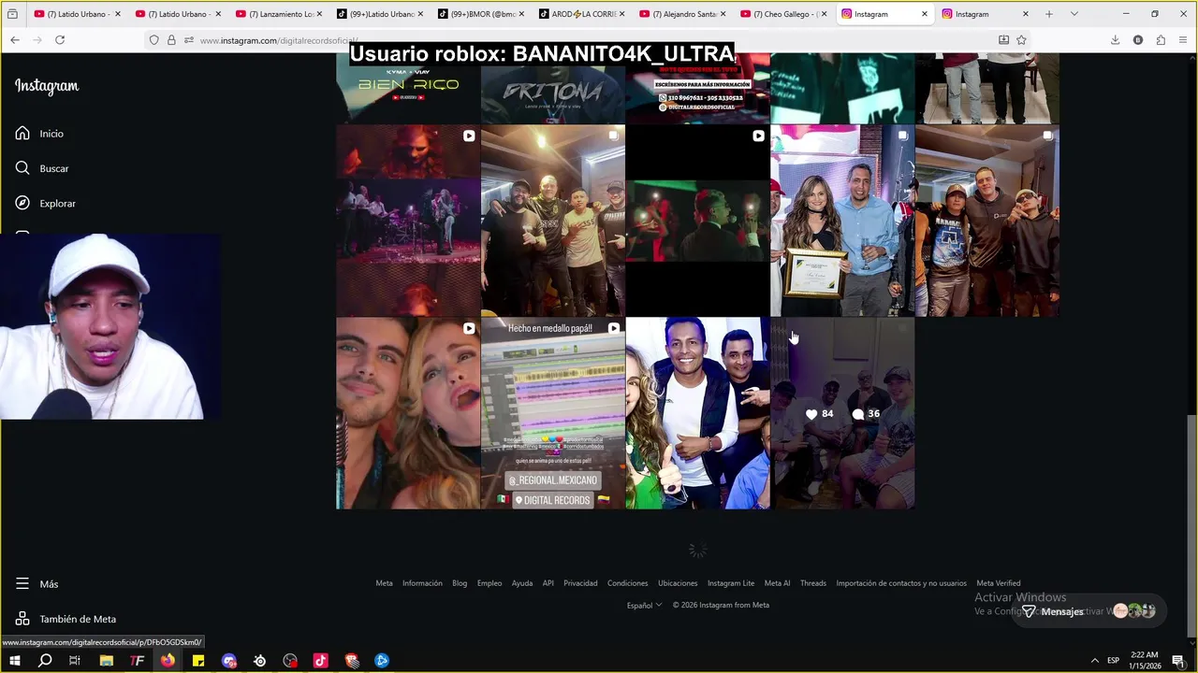Open tracking protection shield icon

pos(153,40)
